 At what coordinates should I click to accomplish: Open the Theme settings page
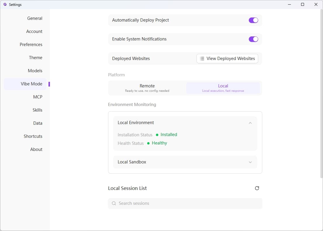36,58
